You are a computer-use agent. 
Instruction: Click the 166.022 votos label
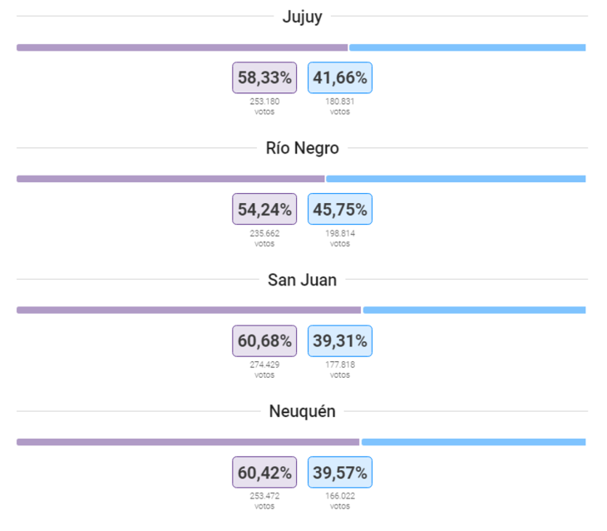(340, 501)
